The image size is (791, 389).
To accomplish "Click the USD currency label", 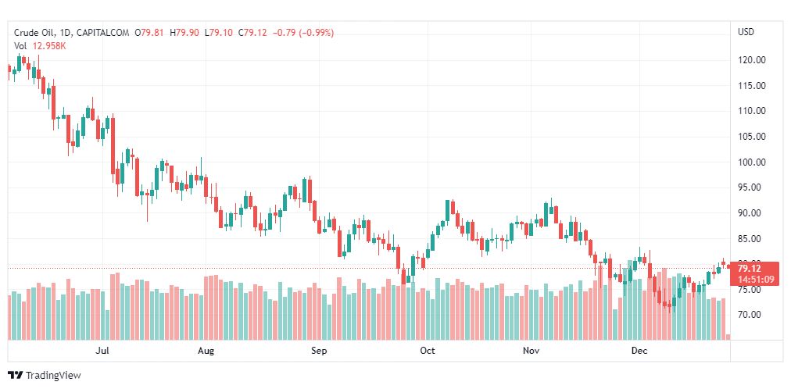I will [x=745, y=32].
